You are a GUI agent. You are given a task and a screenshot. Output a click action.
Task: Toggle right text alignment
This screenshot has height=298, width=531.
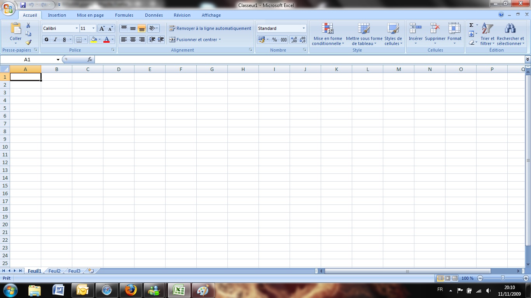point(141,39)
